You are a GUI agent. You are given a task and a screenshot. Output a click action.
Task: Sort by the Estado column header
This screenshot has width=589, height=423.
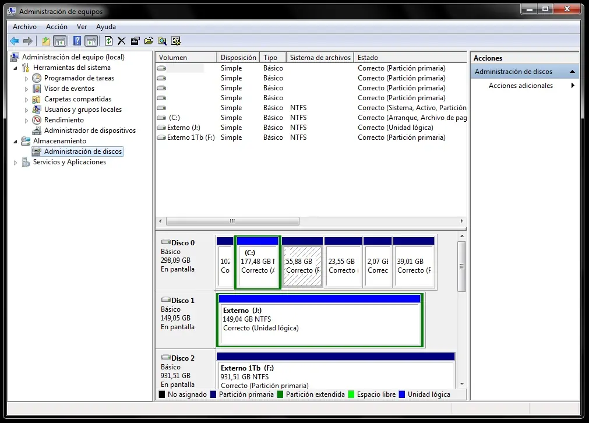pos(410,58)
